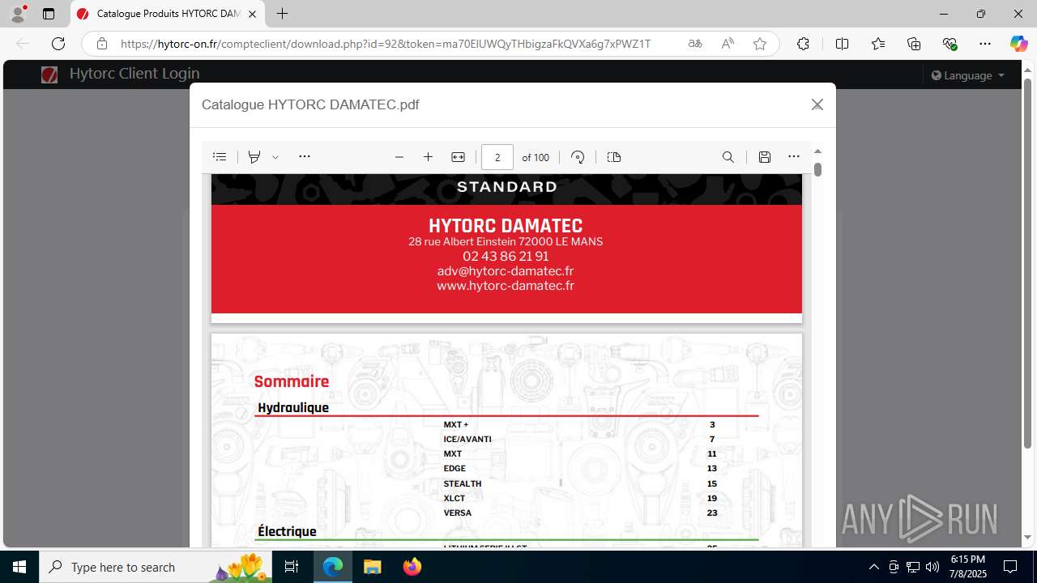Refresh the browser page
1037x583 pixels.
coord(58,44)
